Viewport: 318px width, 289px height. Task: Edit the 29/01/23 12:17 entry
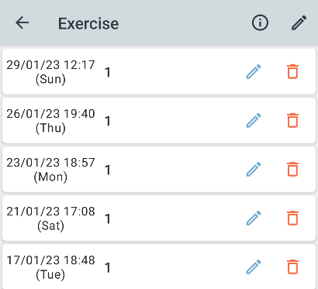click(x=254, y=71)
